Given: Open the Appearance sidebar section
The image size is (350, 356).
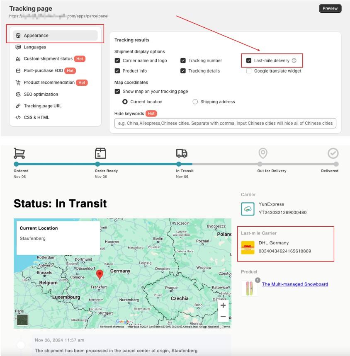Looking at the screenshot, I should coord(55,35).
